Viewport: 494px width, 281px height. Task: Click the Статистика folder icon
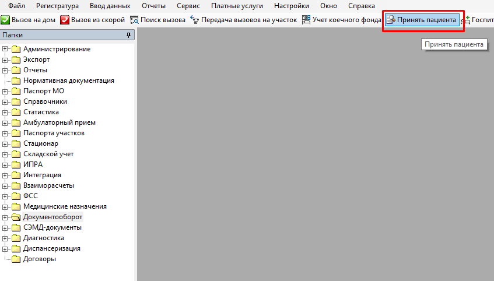point(16,112)
